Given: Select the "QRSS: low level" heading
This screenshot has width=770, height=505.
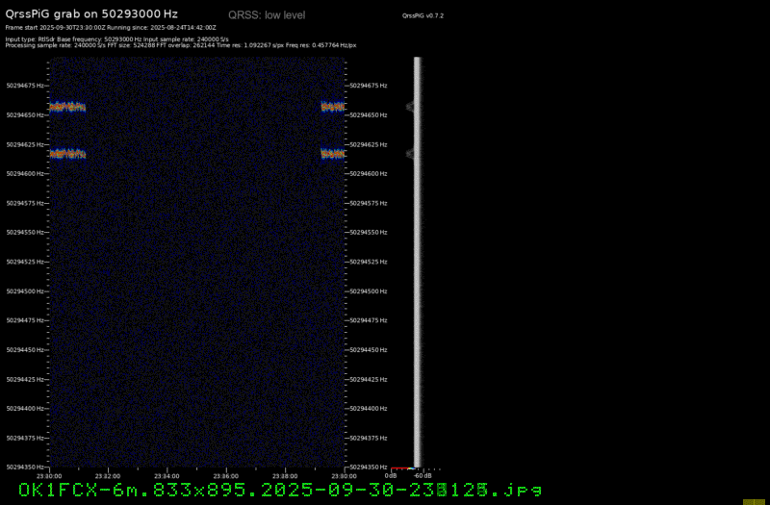Looking at the screenshot, I should pos(267,15).
